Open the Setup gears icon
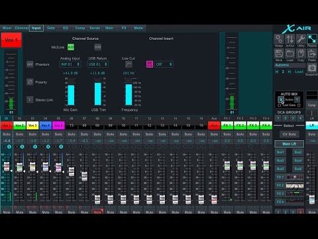The height and width of the screenshot is (239, 318). click(279, 39)
